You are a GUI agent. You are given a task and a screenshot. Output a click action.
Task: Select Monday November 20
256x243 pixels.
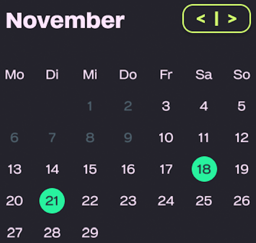[x=14, y=201]
